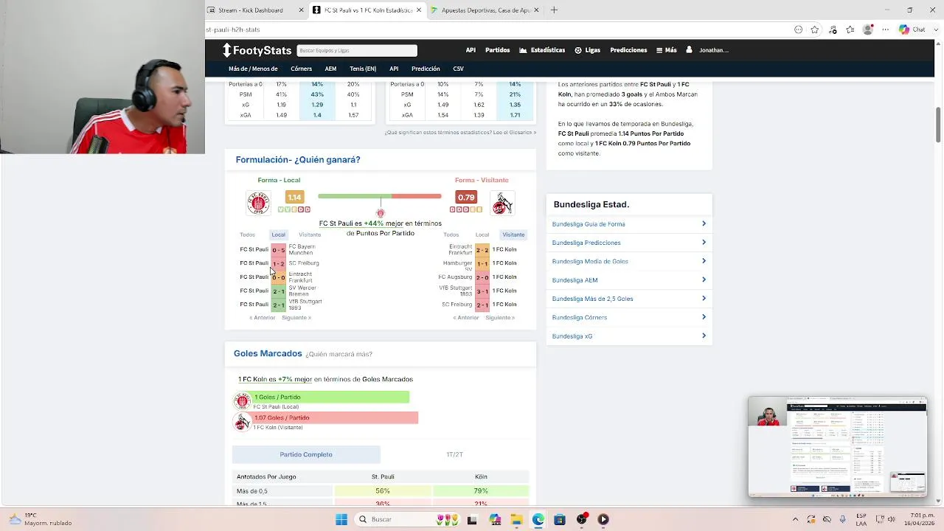Open the Predicciones top navigation item
The width and height of the screenshot is (944, 531).
click(628, 50)
